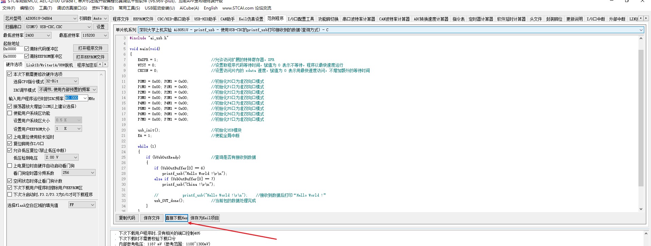Screen dimensions: 651x246
Task: Open USB驱动安装(U) menu
Action: [160, 8]
